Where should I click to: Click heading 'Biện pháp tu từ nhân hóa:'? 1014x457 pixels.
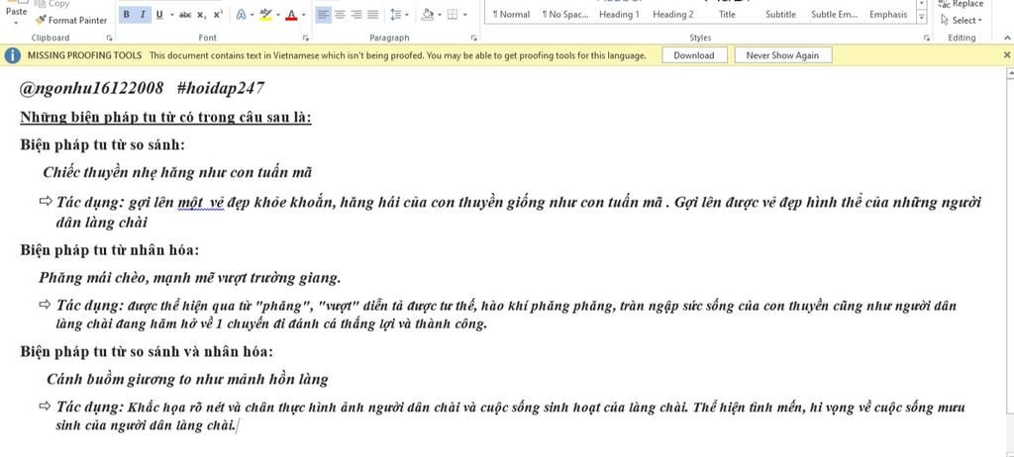109,249
